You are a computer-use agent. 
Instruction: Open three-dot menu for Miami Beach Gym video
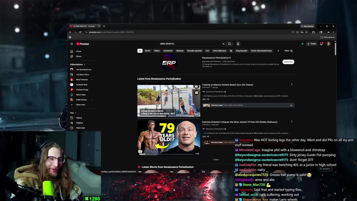pos(292,84)
